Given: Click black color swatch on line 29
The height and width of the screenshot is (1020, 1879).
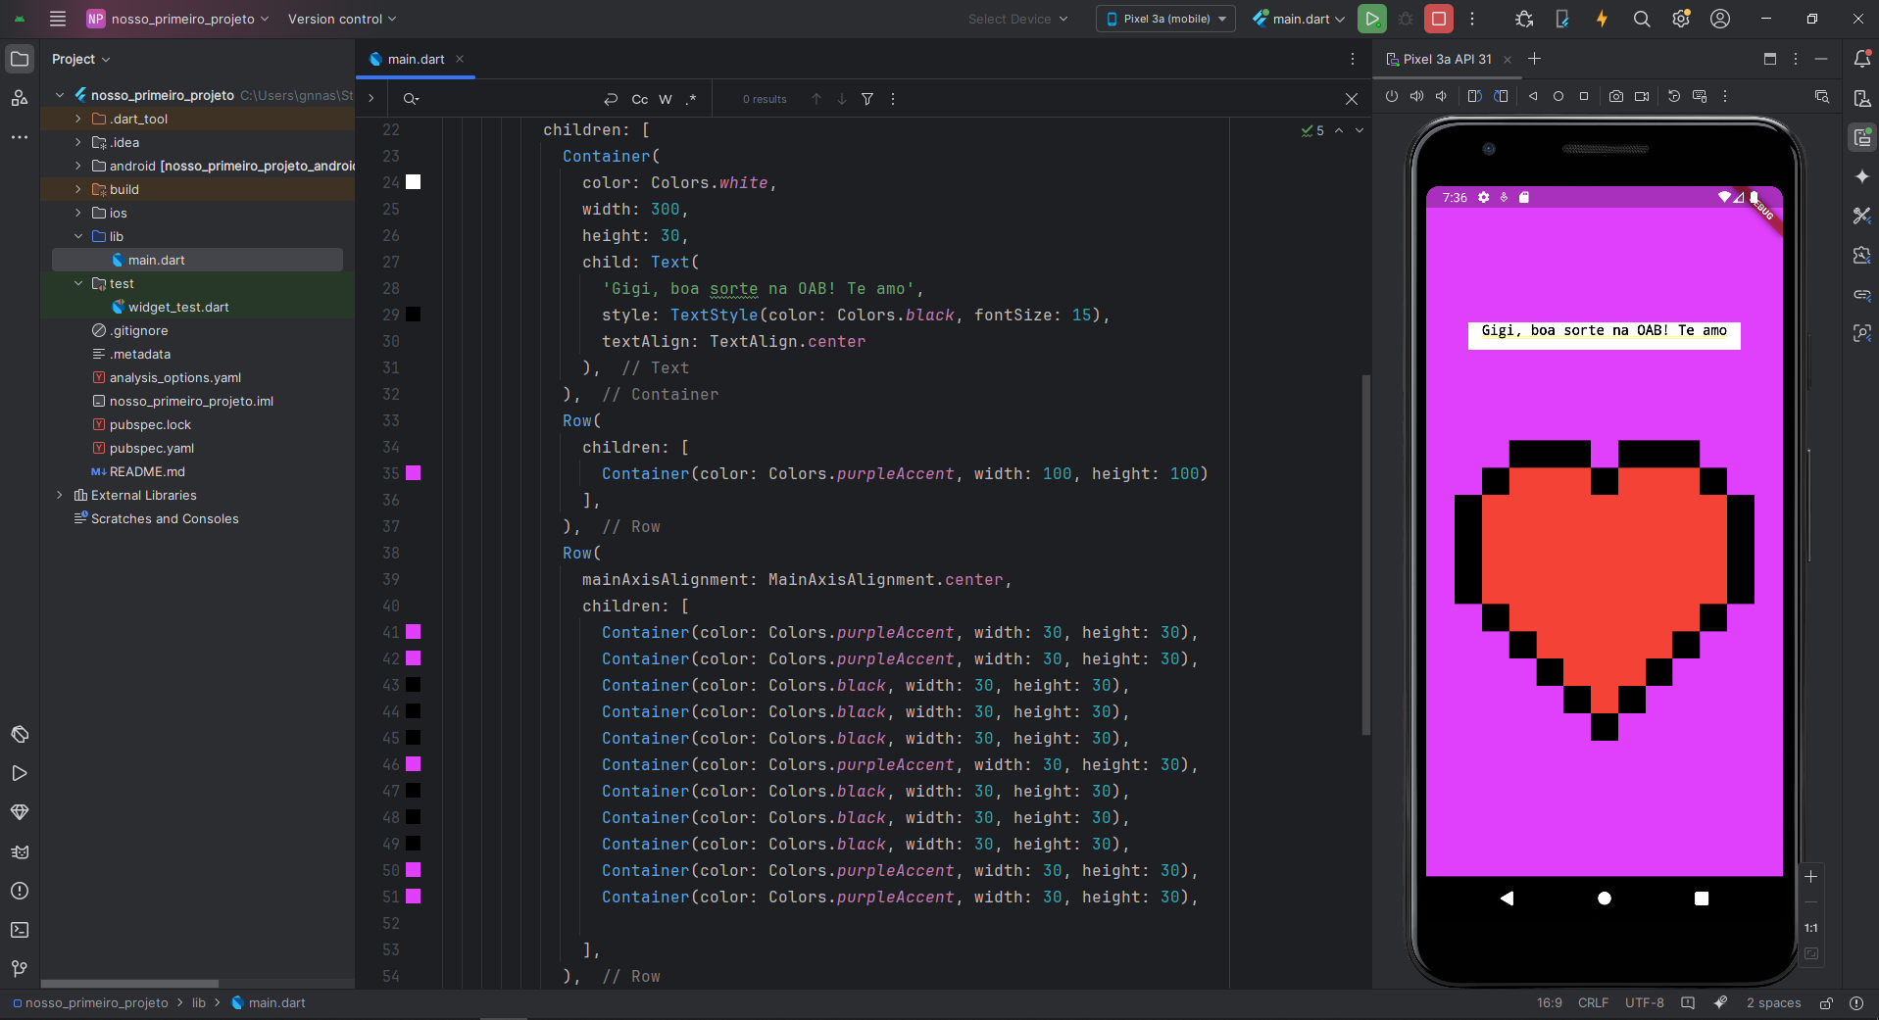Looking at the screenshot, I should tap(414, 315).
